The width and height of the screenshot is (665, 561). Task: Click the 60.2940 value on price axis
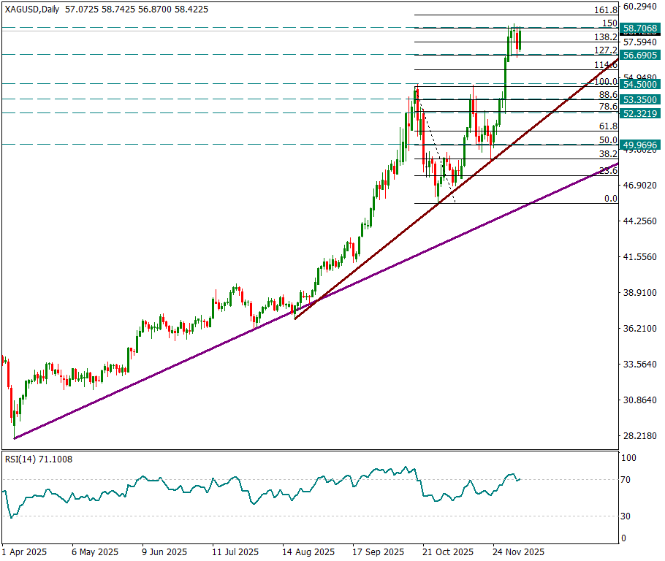pos(641,7)
